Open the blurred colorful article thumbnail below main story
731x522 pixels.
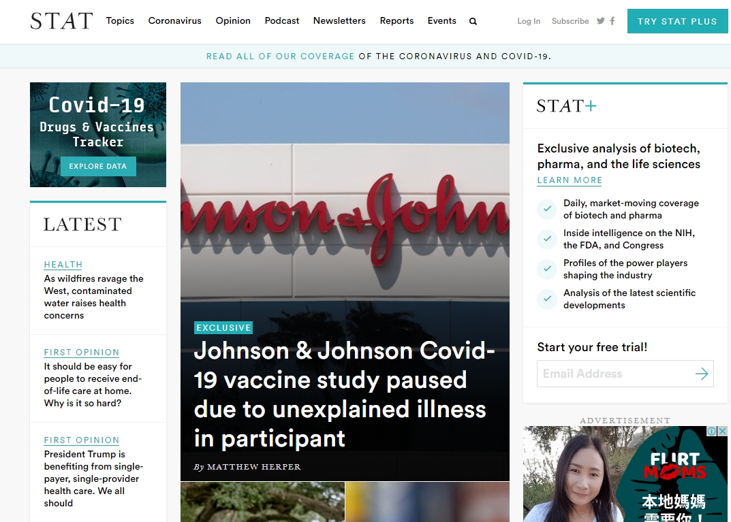[x=428, y=502]
